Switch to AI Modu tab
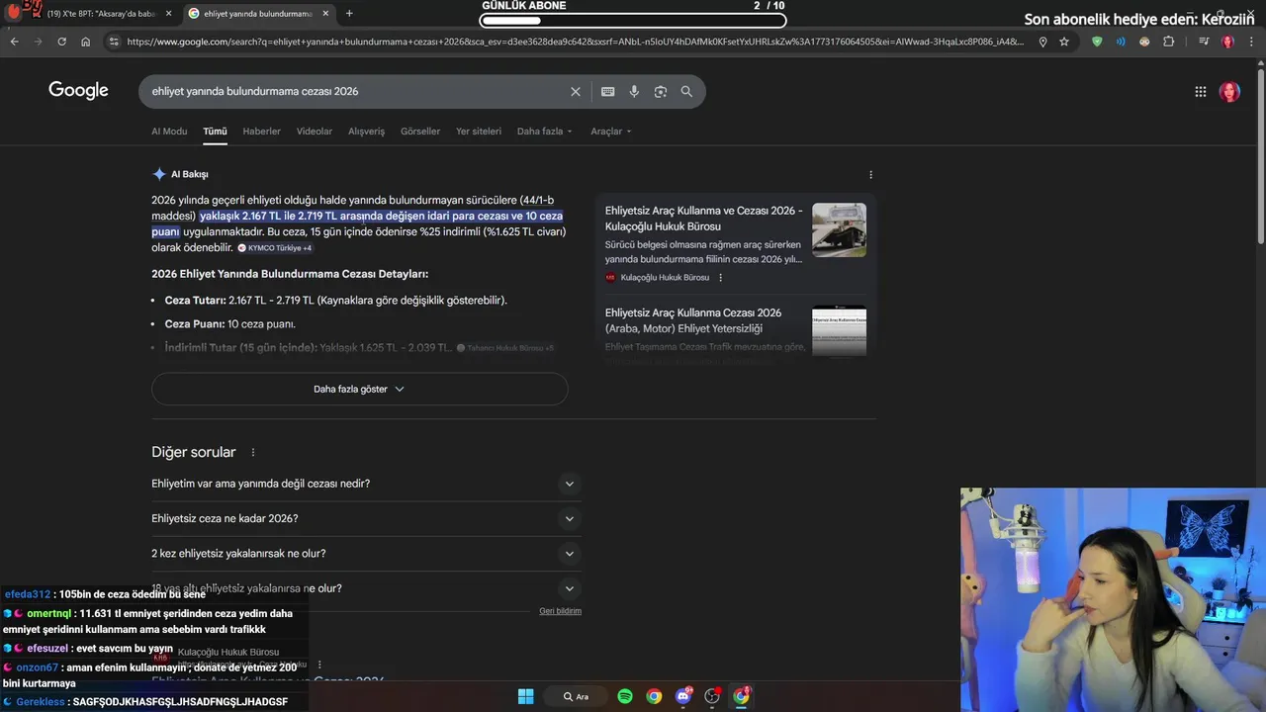 pyautogui.click(x=169, y=132)
